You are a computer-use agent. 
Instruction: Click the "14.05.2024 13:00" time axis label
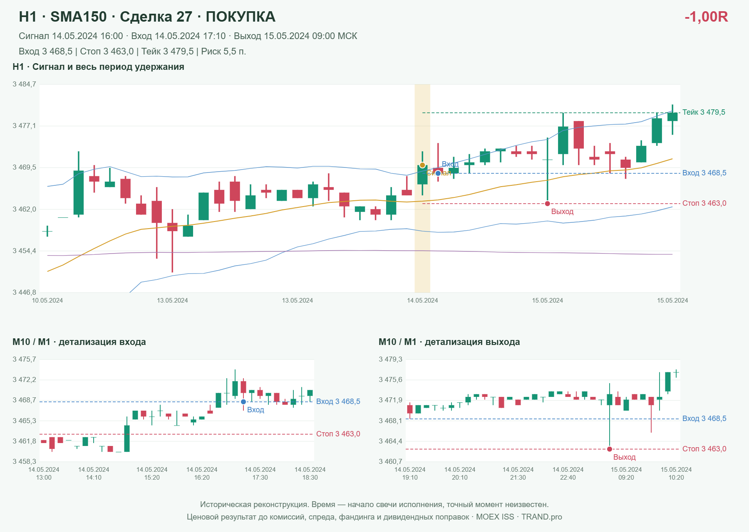click(44, 473)
